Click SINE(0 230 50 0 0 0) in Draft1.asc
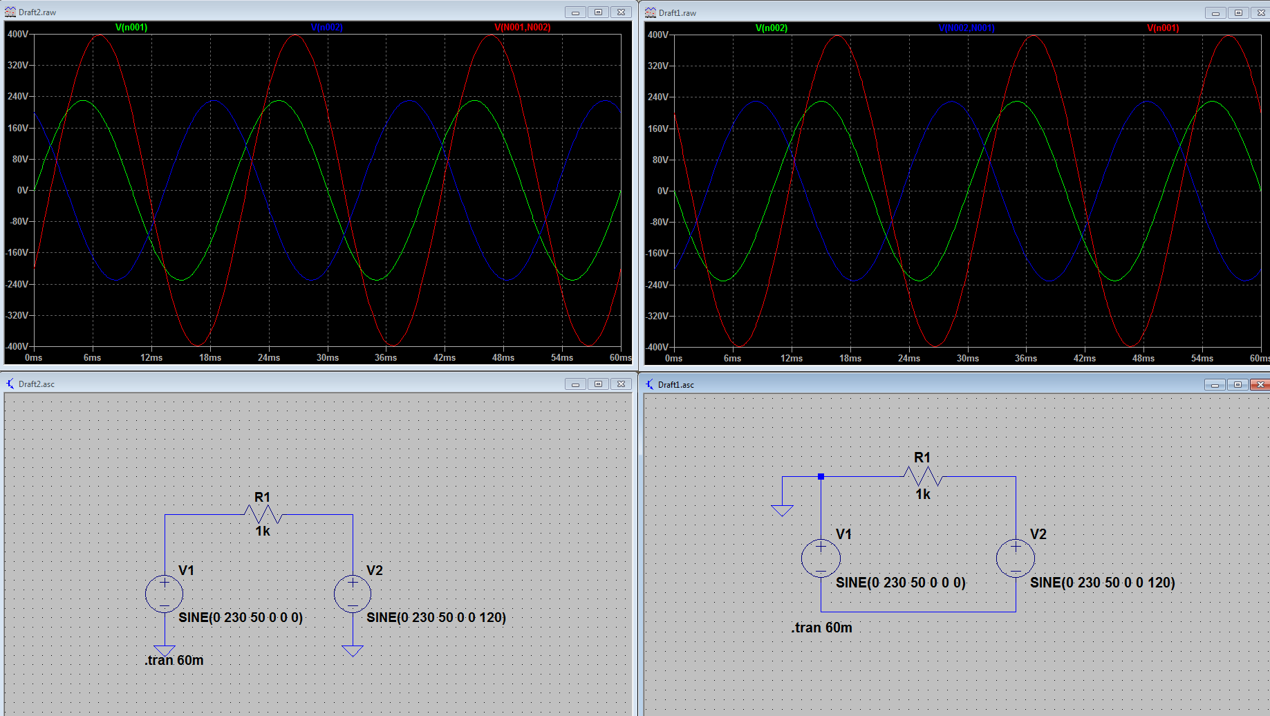This screenshot has width=1270, height=716. tap(901, 583)
